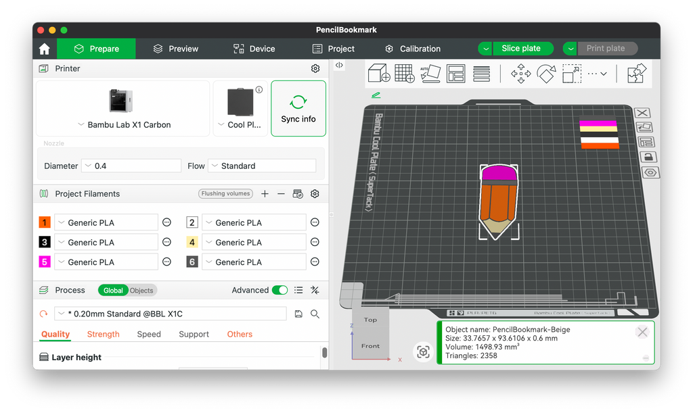The width and height of the screenshot is (693, 413).
Task: Collapse the sidebar with the arrows icon
Action: (x=339, y=65)
